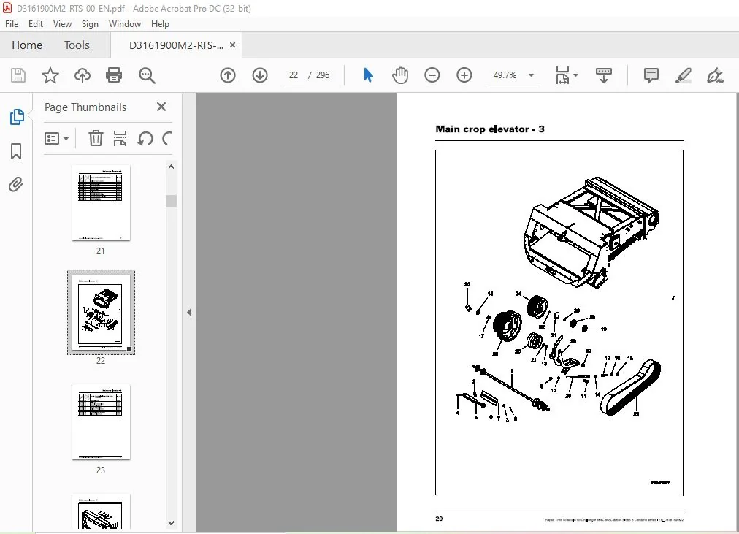The height and width of the screenshot is (534, 739).
Task: Open the find text magnifier
Action: coord(147,75)
